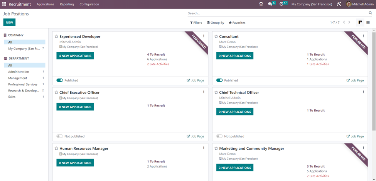Viewport: 376px width, 181px height.
Task: Open the debug tools icon
Action: click(x=339, y=4)
